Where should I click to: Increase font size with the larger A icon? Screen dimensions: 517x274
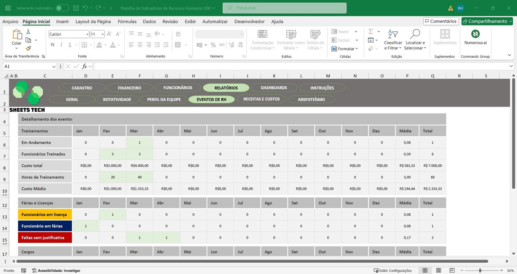(109, 34)
